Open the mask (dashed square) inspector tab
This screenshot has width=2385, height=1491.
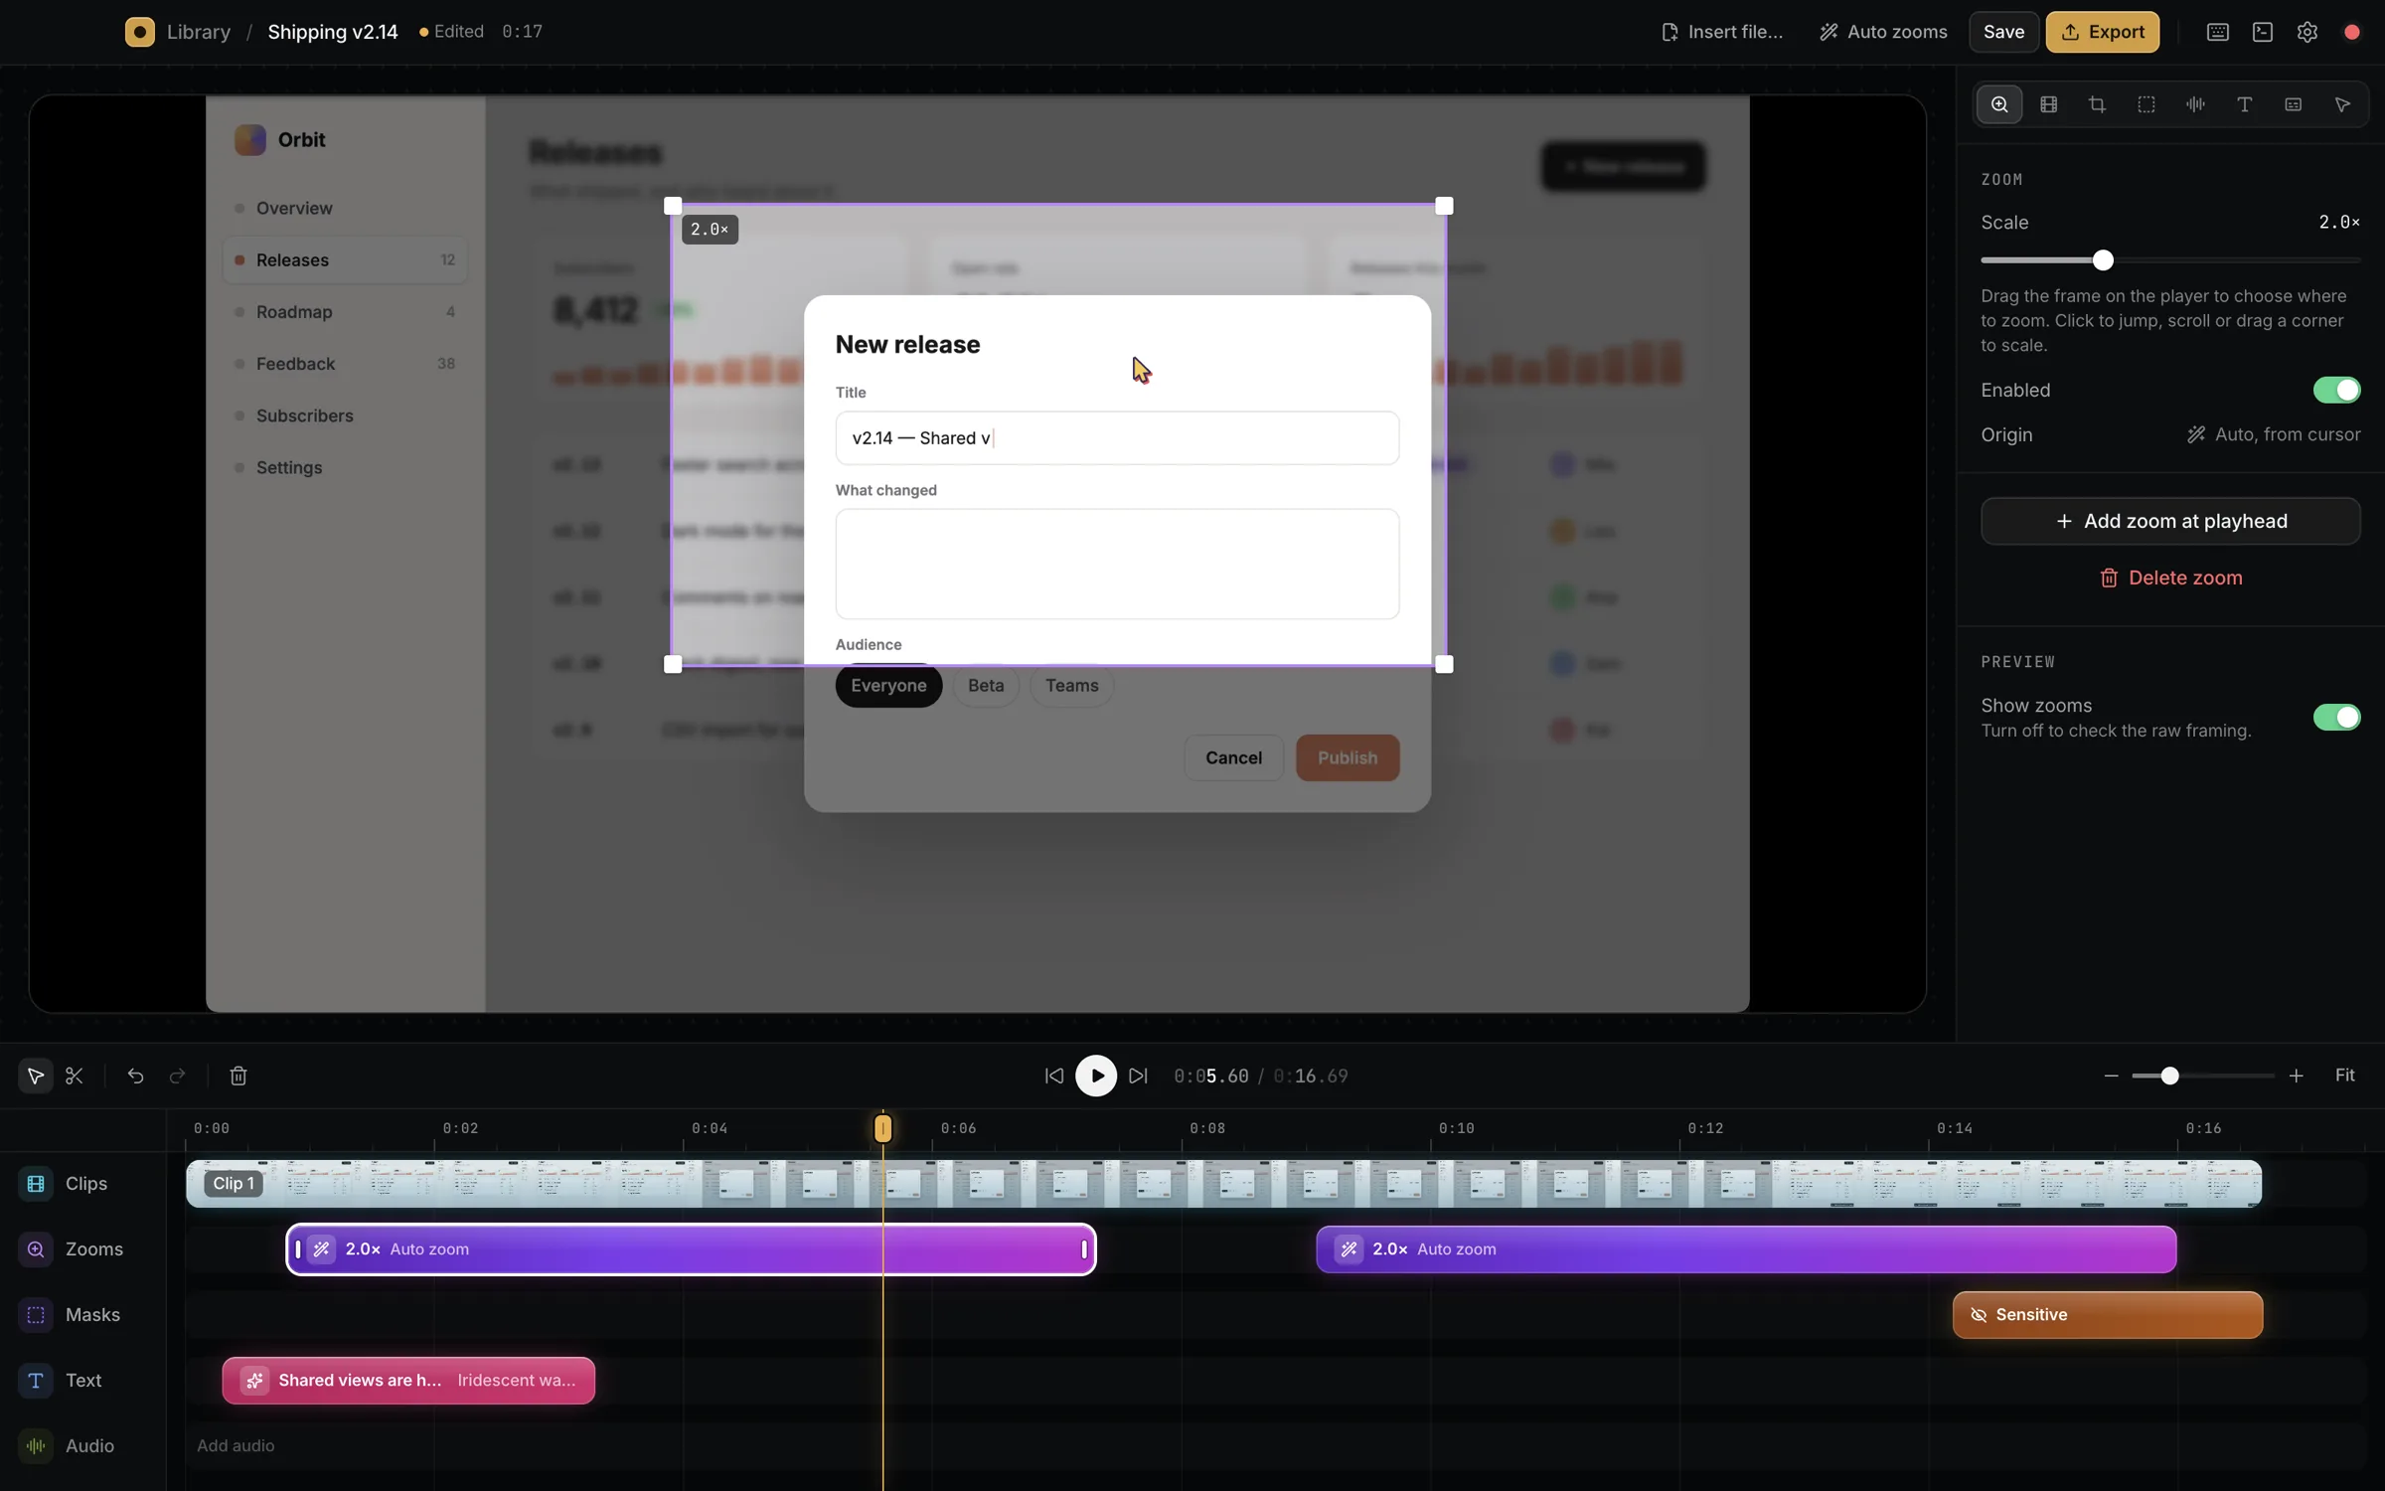pos(2146,104)
